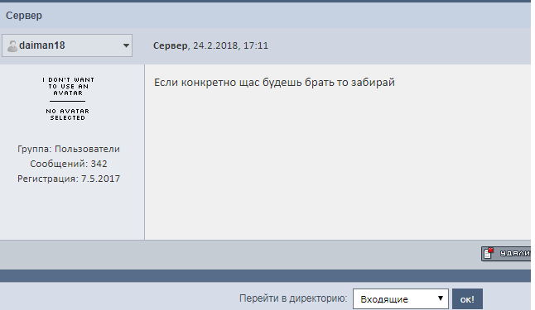The width and height of the screenshot is (535, 310).
Task: Click the dropdown arrow next to daiman18
Action: tap(126, 45)
